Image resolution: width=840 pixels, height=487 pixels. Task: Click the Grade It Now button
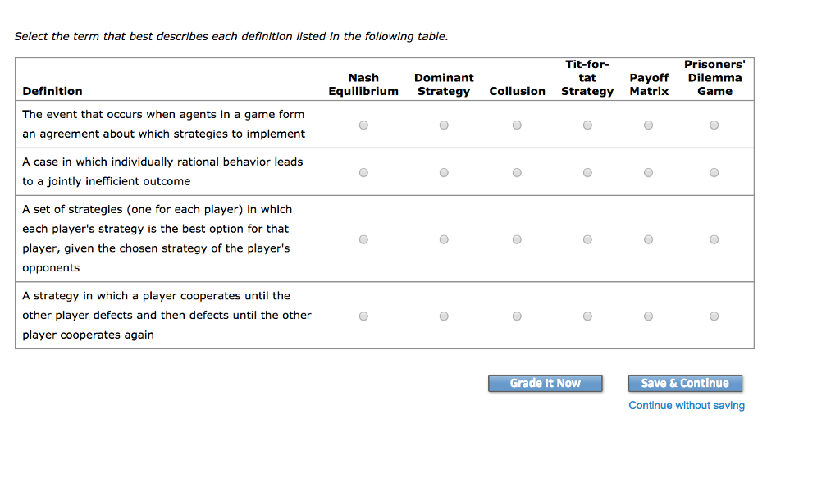click(546, 383)
